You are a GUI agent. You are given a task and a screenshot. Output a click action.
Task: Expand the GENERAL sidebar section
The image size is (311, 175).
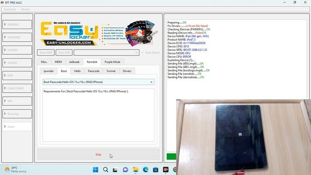(17, 24)
